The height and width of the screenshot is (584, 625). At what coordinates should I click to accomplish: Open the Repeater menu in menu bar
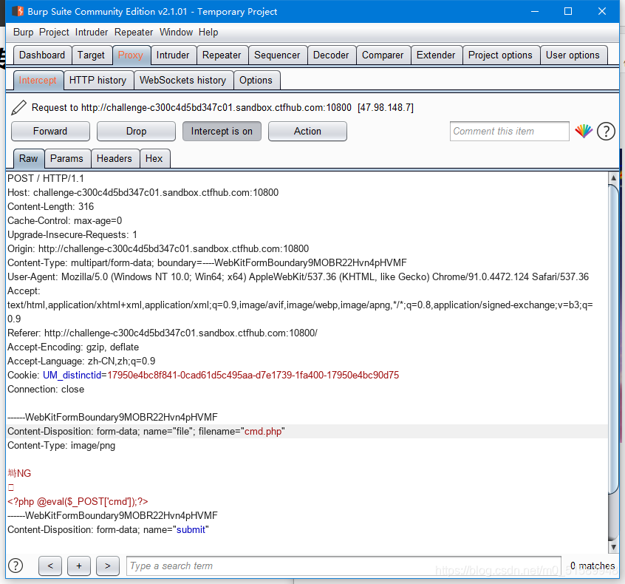[x=134, y=33]
